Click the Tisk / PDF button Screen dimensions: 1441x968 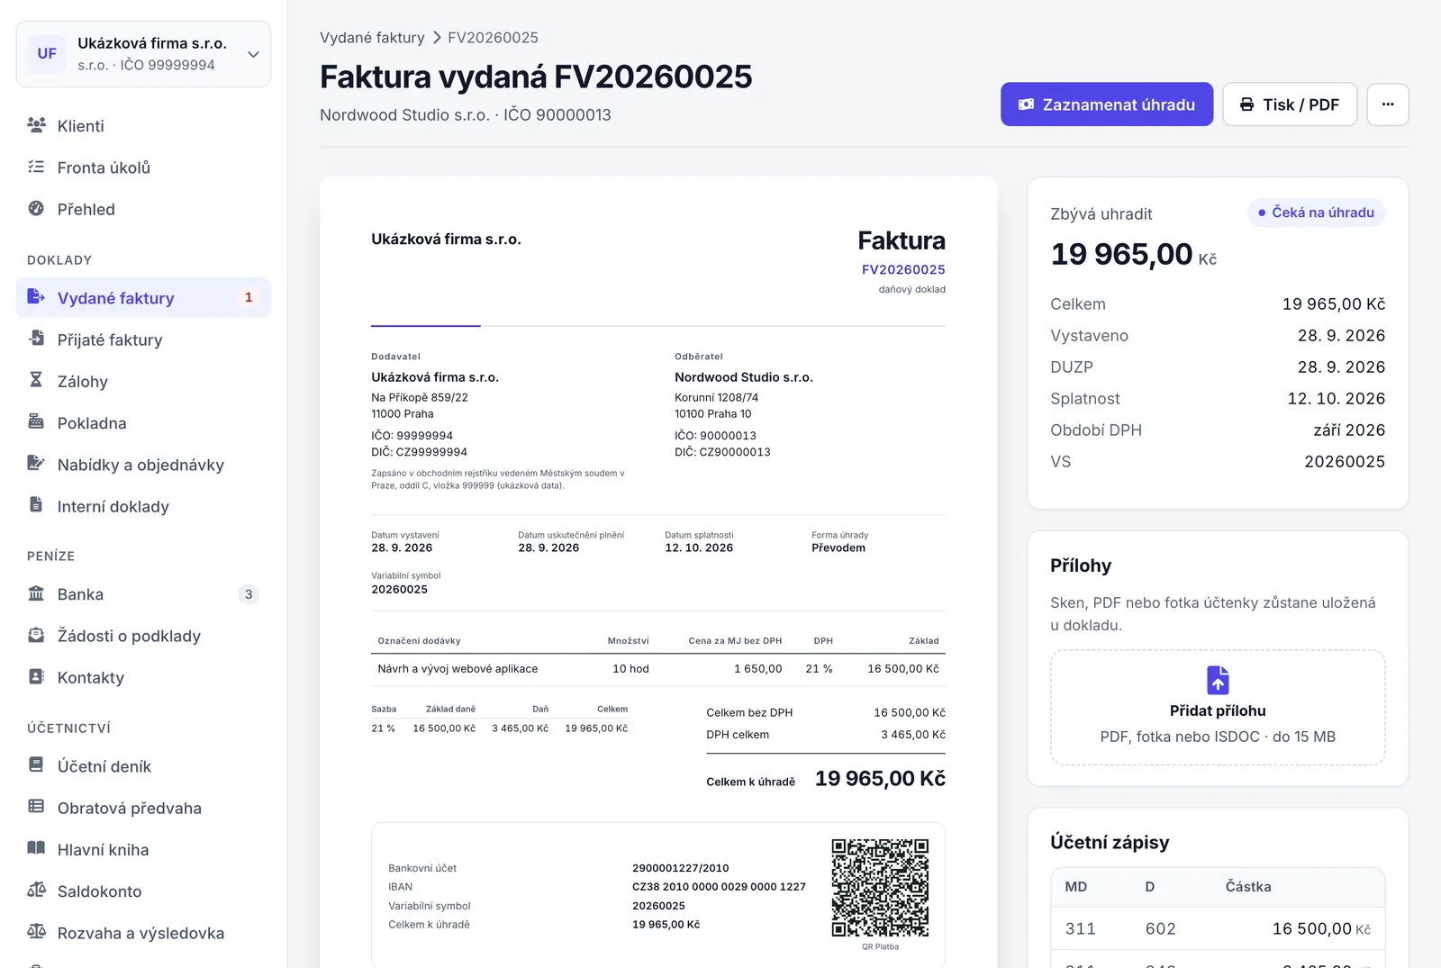coord(1290,104)
